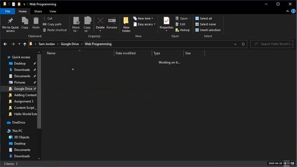The height and width of the screenshot is (167, 297).
Task: Click Sam Jordan in the breadcrumb
Action: click(x=46, y=44)
